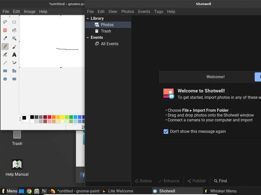
Task: Select the rectangular selection tool in gnome-paint
Action: point(14,22)
